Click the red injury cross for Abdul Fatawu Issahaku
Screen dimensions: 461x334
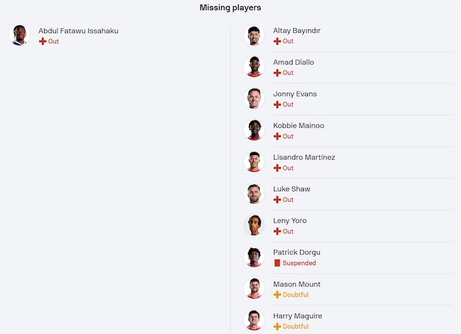coord(43,41)
